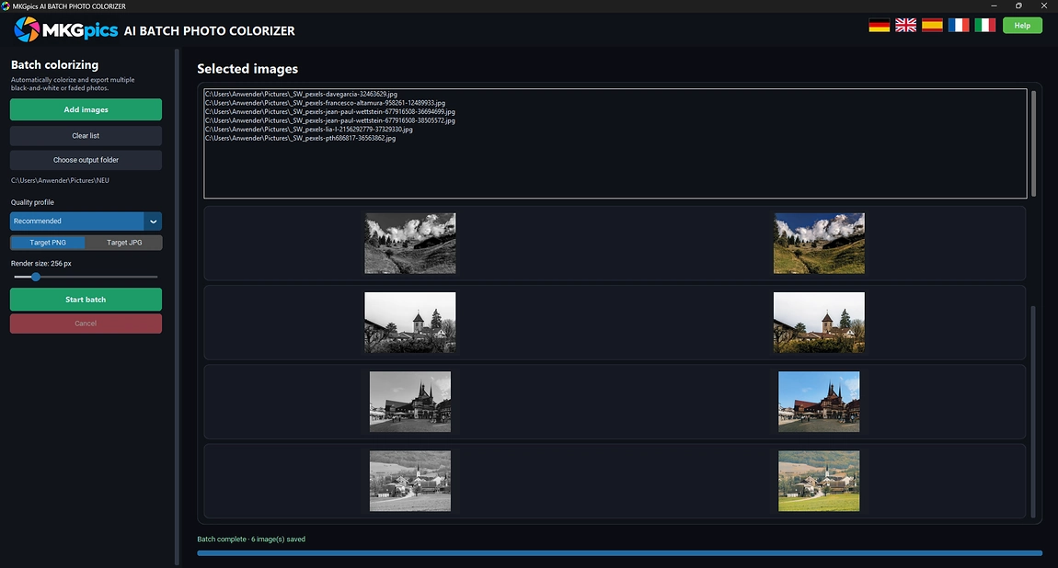Open colorized town hall blue sky thumbnail
The image size is (1058, 568).
[x=819, y=402]
